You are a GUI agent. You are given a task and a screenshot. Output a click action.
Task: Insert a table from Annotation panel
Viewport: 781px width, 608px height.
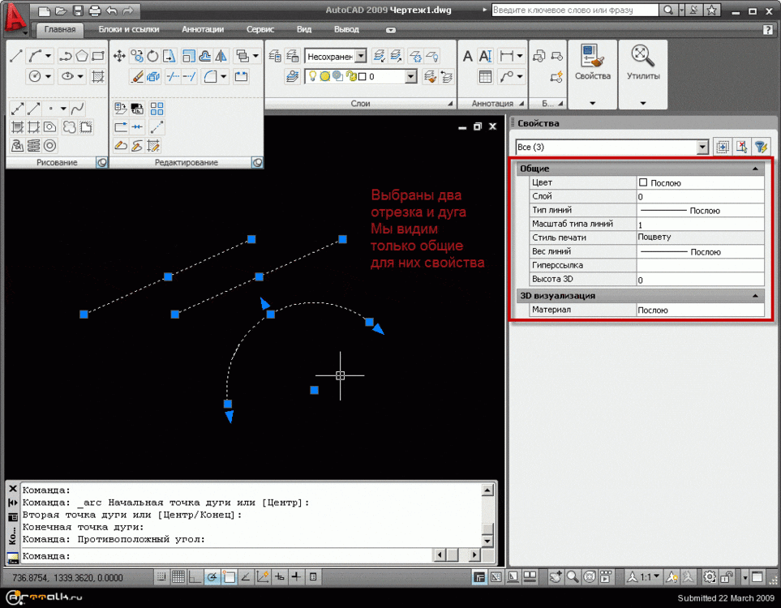485,77
